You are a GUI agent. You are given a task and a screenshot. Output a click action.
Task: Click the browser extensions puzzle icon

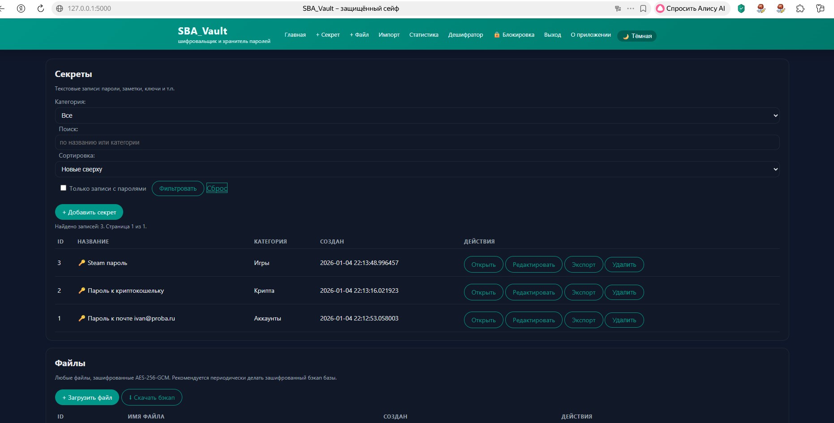(801, 8)
